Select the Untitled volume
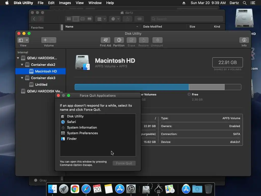The image size is (261, 196). [x=41, y=85]
